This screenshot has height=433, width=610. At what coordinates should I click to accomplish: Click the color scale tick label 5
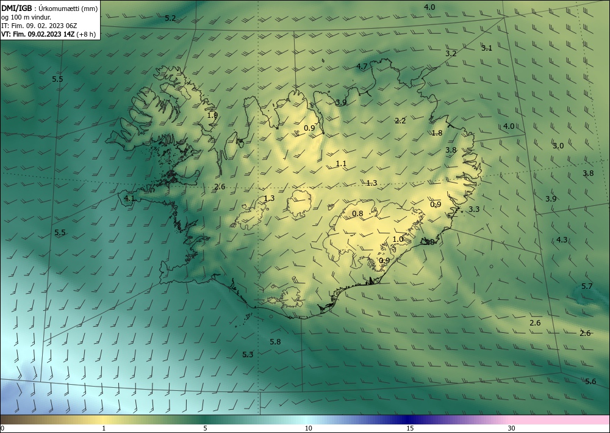(205, 428)
